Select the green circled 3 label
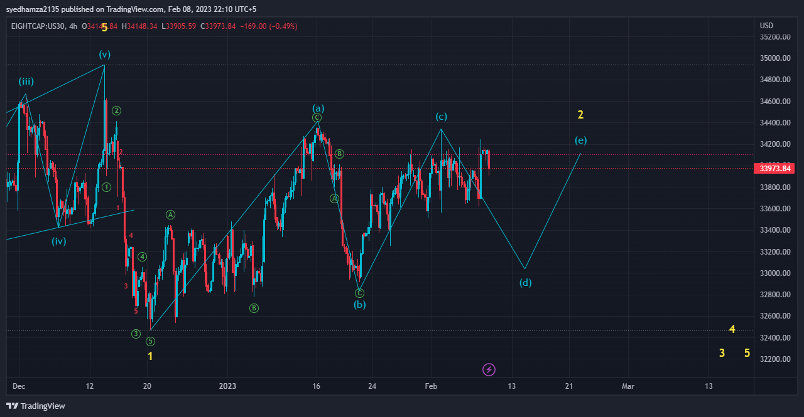 tap(136, 334)
